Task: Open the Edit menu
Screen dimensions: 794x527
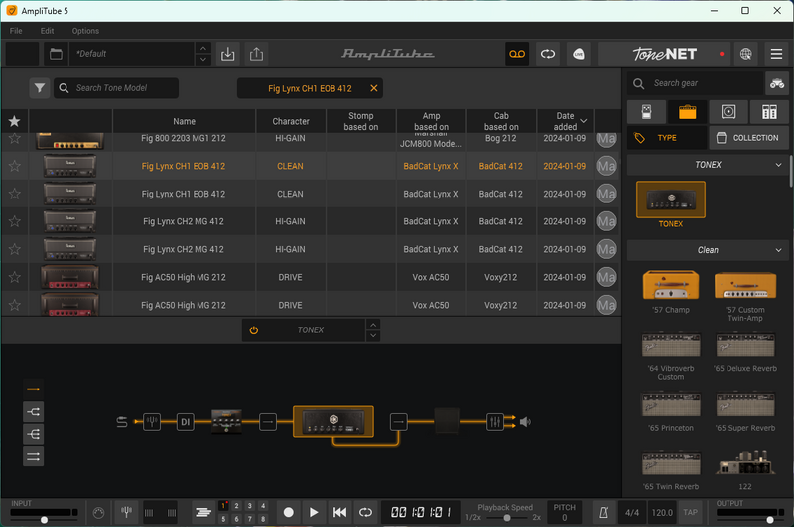Action: click(x=47, y=31)
